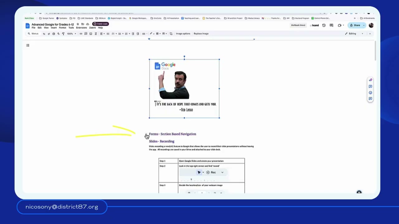The height and width of the screenshot is (224, 399).
Task: Open the Tools menu
Action: 71,28
